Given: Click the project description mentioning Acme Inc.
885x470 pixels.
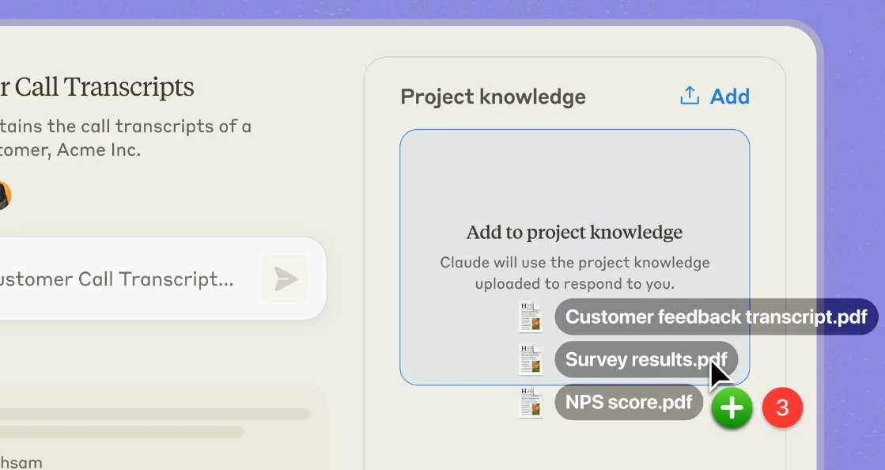Looking at the screenshot, I should coord(125,138).
